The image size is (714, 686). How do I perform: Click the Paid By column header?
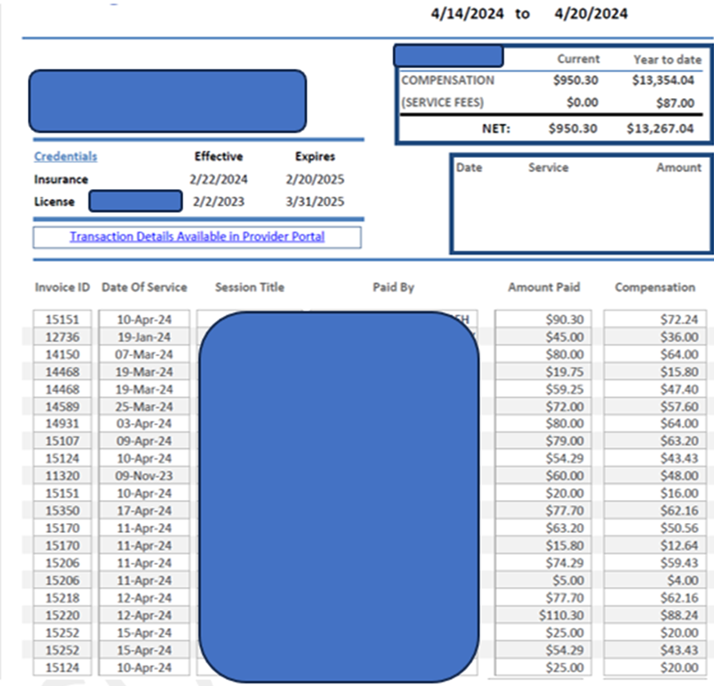393,287
